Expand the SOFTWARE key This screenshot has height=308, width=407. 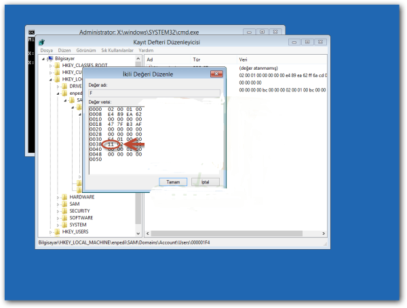tap(58, 218)
